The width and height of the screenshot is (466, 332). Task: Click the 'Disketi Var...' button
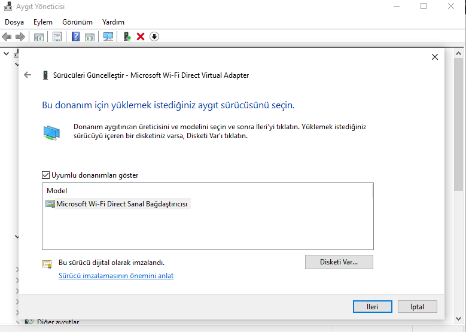(x=339, y=262)
